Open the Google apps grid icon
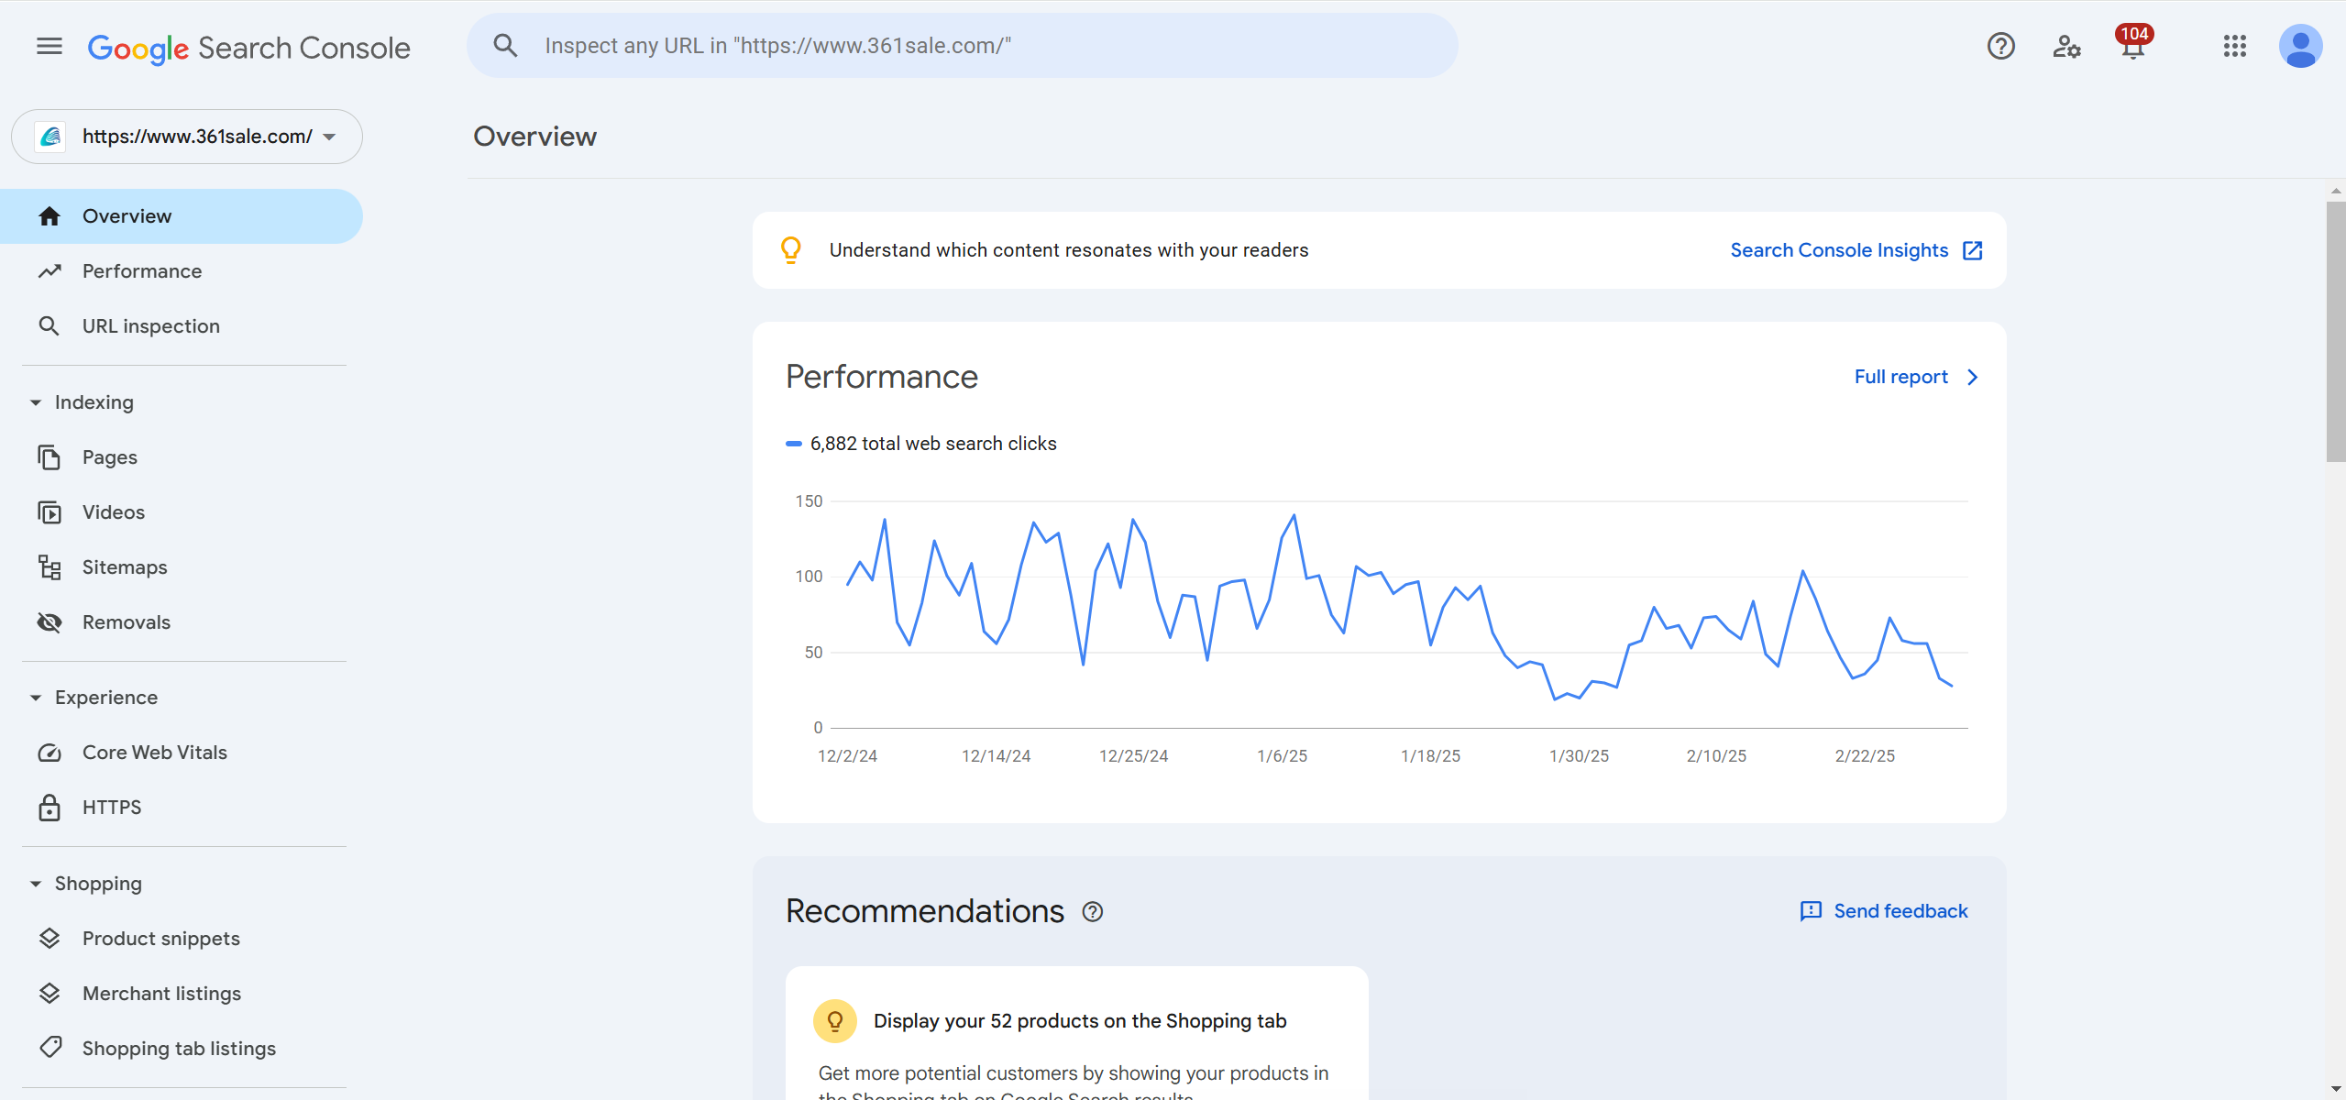The height and width of the screenshot is (1100, 2346). [2234, 46]
